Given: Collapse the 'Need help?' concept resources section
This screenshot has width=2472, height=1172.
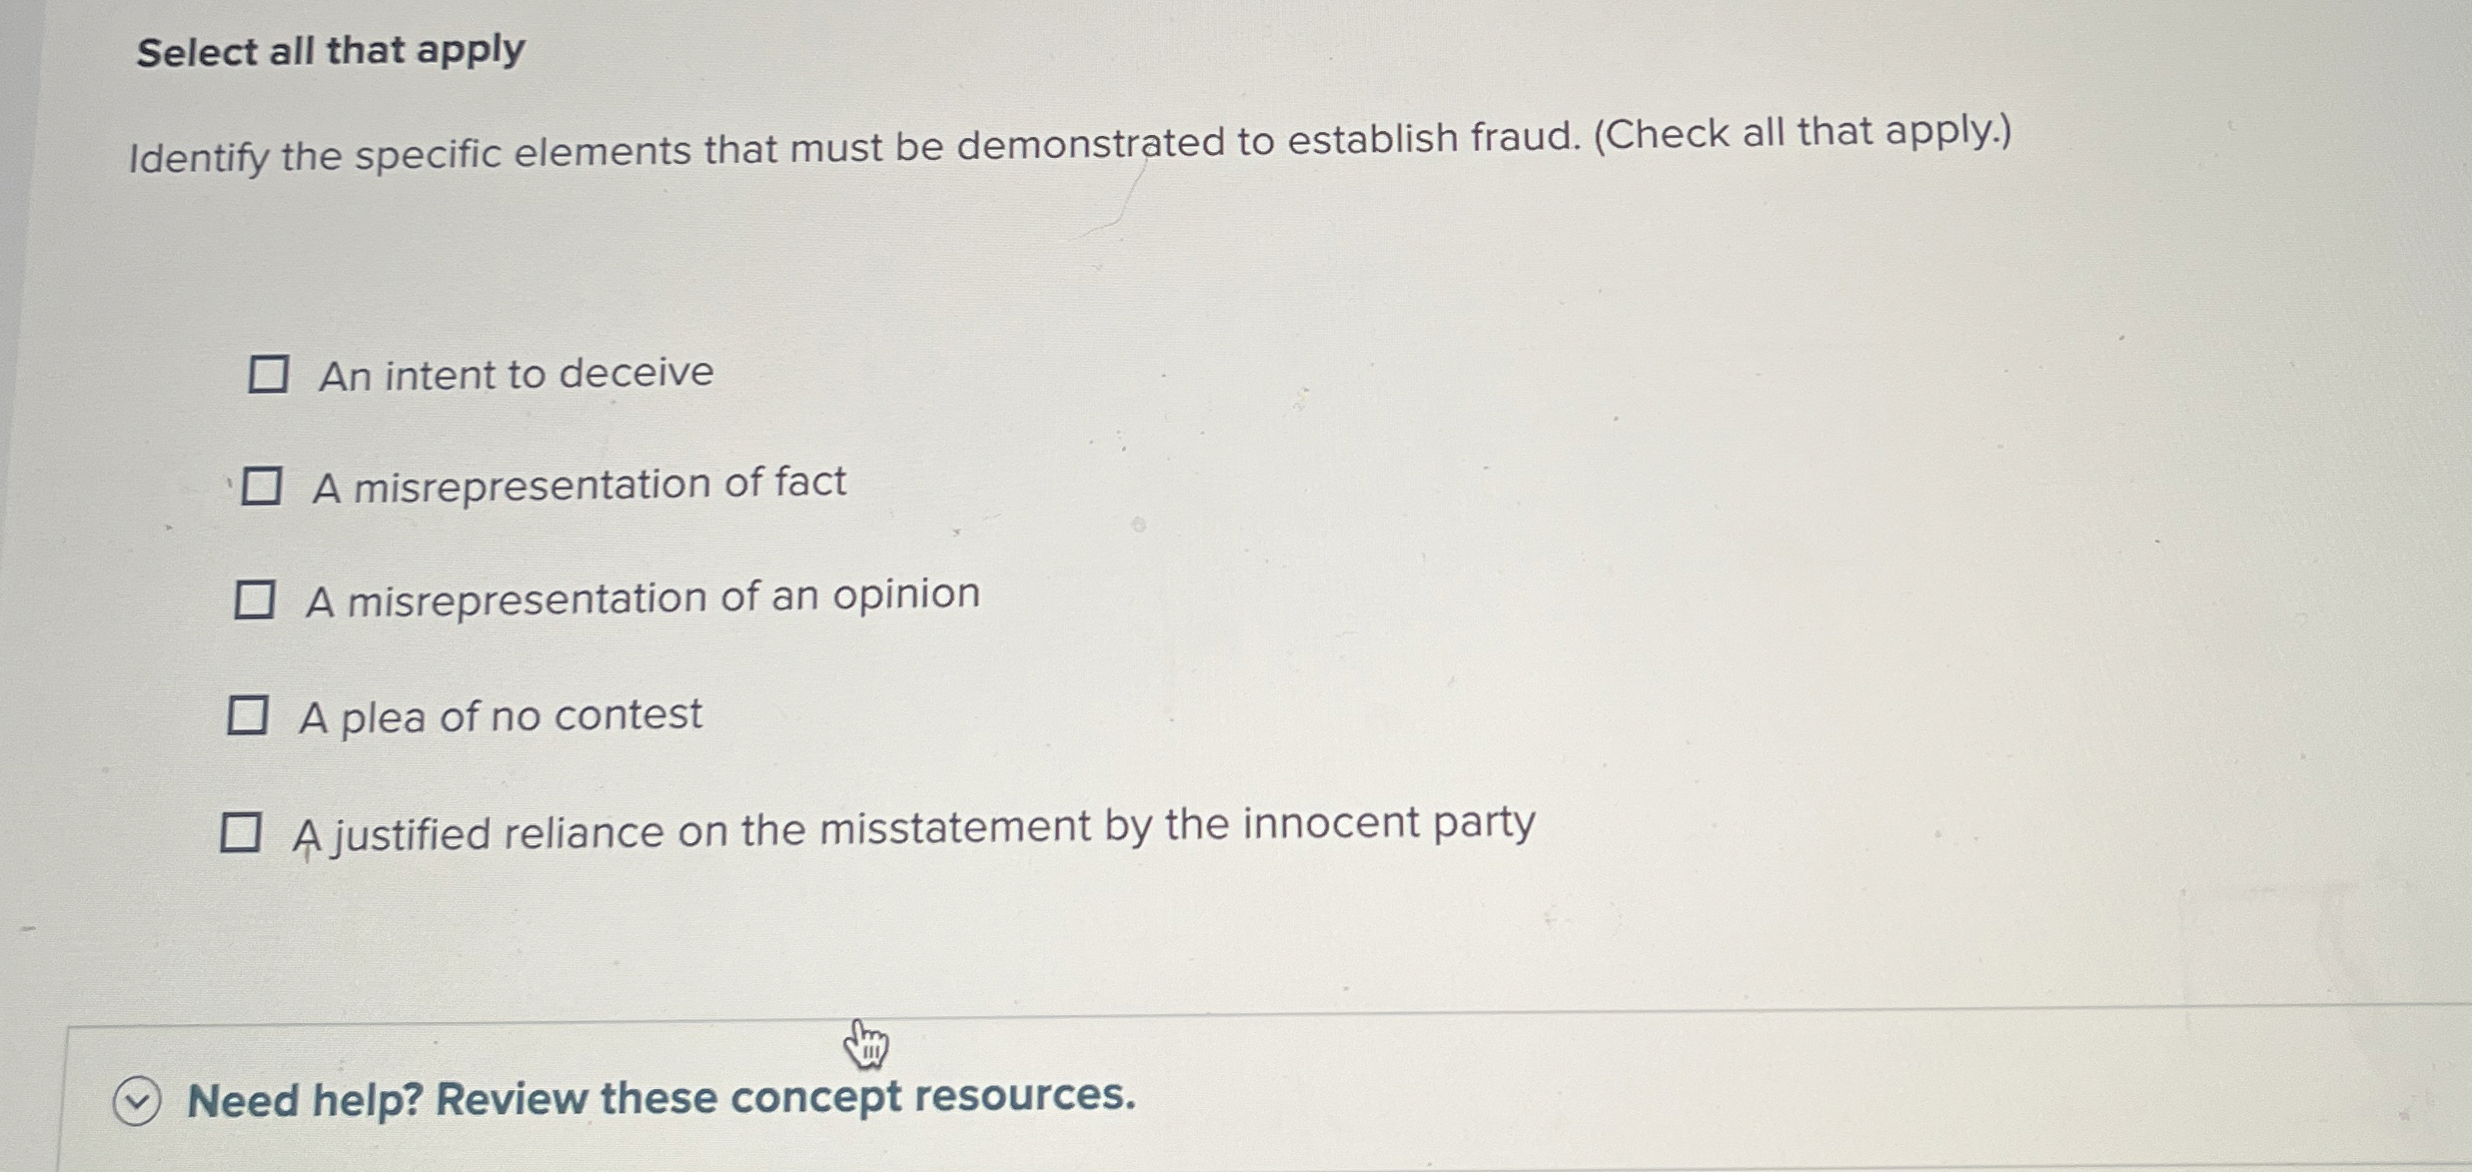Looking at the screenshot, I should pos(137,1101).
